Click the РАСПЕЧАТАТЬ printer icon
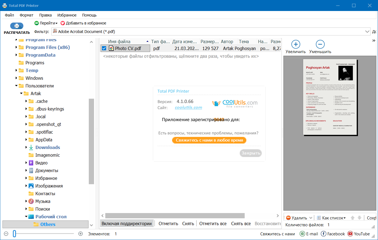378x240 pixels. tap(16, 26)
